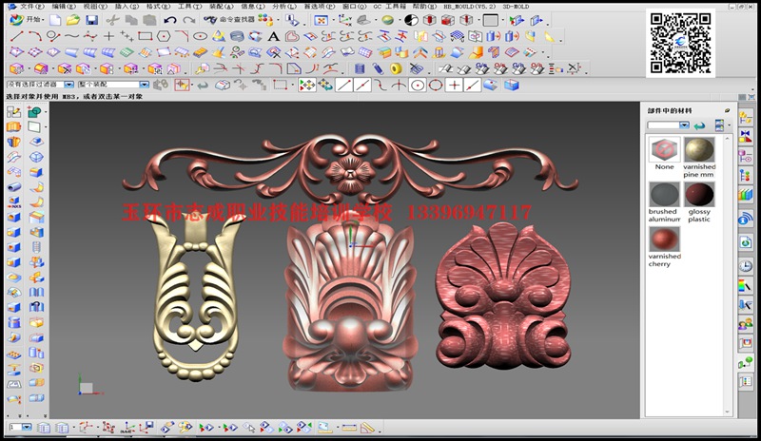Open the 编辑(E) menu

pos(64,7)
